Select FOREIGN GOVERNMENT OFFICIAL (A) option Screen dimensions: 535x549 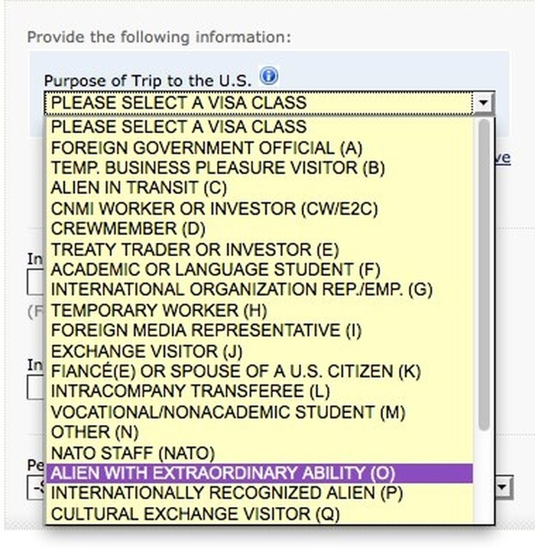click(x=259, y=148)
